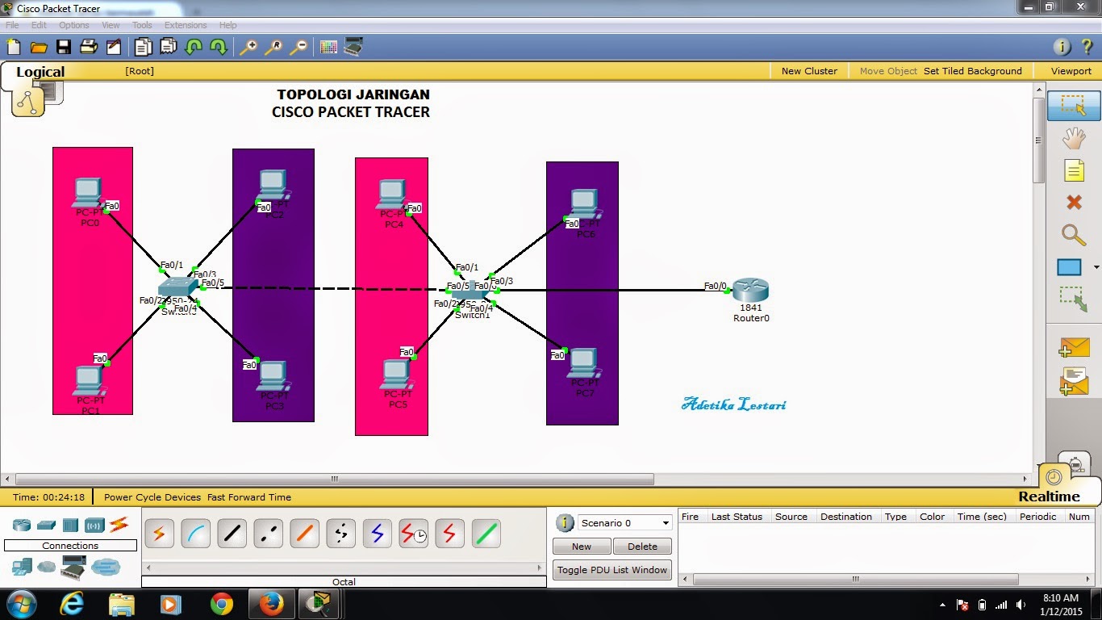Image resolution: width=1102 pixels, height=620 pixels.
Task: Open the Extensions menu
Action: (x=186, y=25)
